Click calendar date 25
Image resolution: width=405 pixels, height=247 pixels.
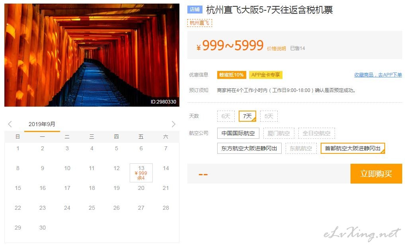point(92,208)
